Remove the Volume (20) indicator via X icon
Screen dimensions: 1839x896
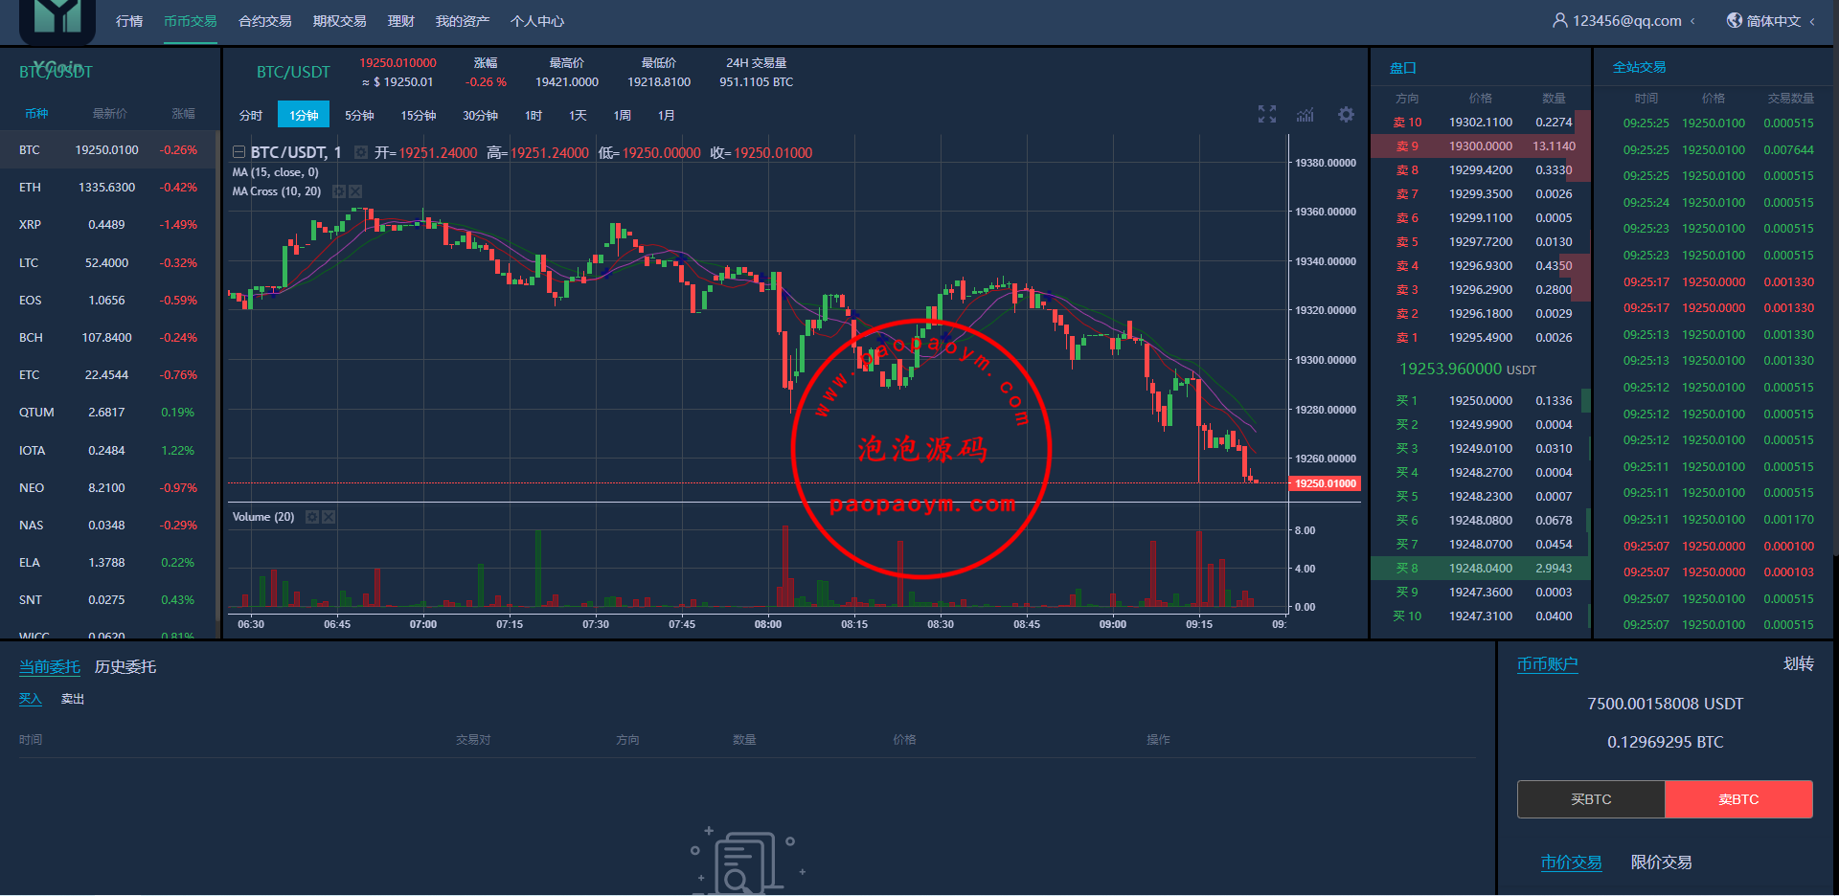[x=329, y=517]
